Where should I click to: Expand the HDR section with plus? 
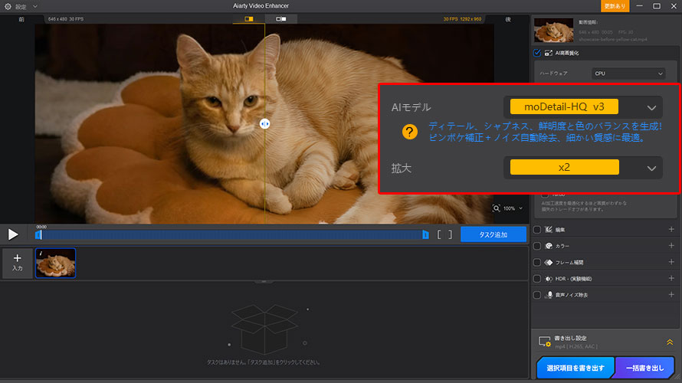pyautogui.click(x=671, y=278)
